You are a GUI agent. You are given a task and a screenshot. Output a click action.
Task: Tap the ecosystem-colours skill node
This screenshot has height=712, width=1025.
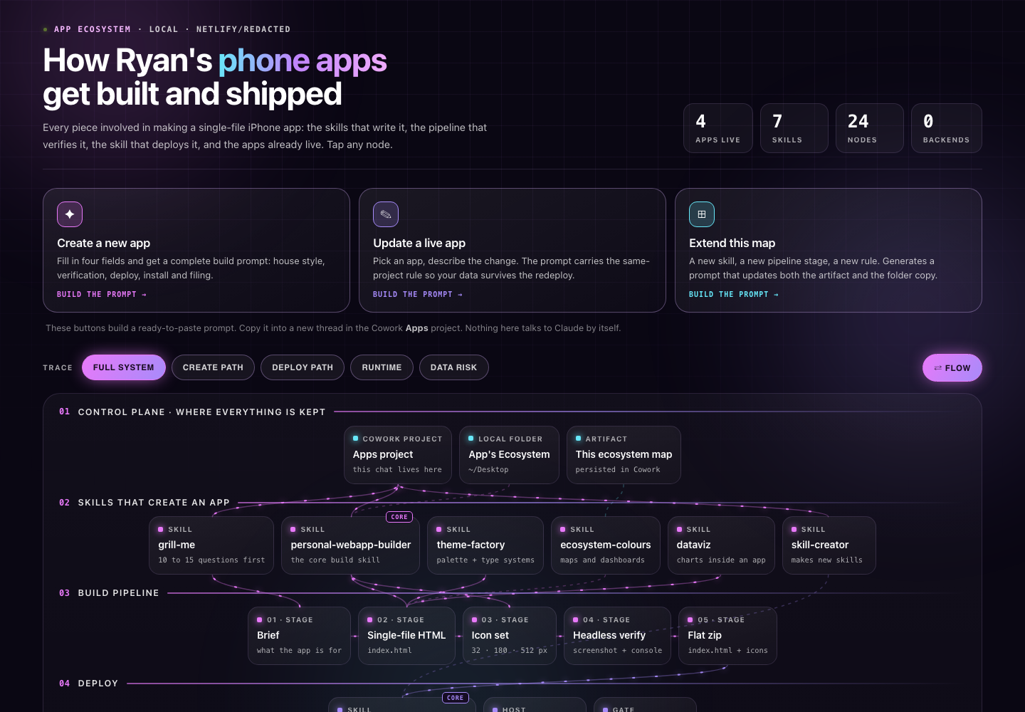click(x=606, y=545)
